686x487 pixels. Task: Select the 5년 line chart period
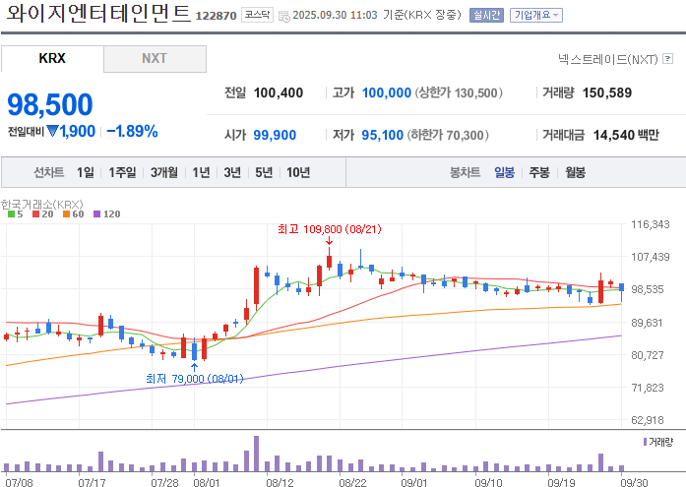[264, 172]
